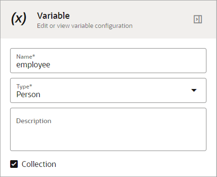Uncheck the Collection checkbox

coord(14,164)
